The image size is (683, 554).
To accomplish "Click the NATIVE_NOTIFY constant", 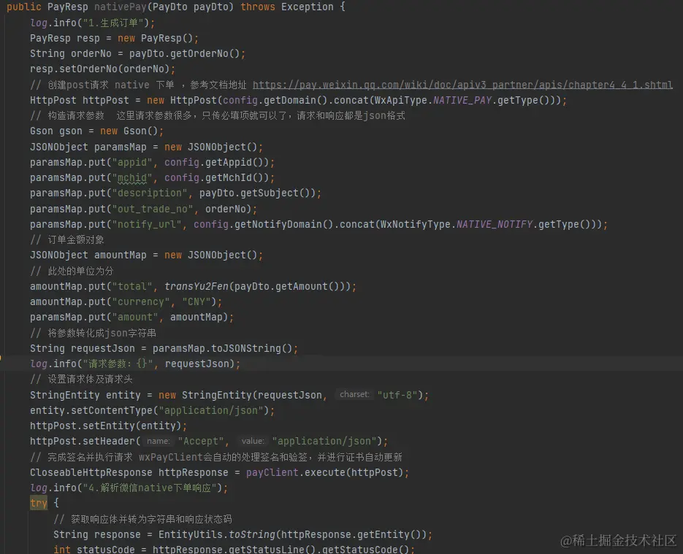I will (495, 224).
